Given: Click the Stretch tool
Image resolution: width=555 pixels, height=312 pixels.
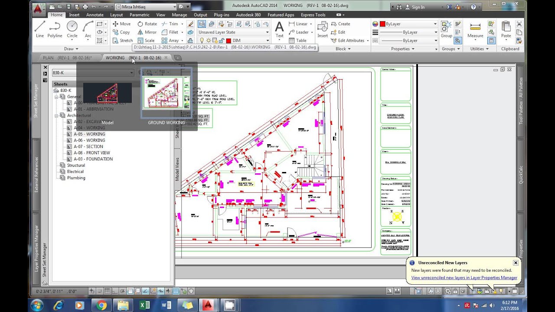Looking at the screenshot, I should click(123, 40).
